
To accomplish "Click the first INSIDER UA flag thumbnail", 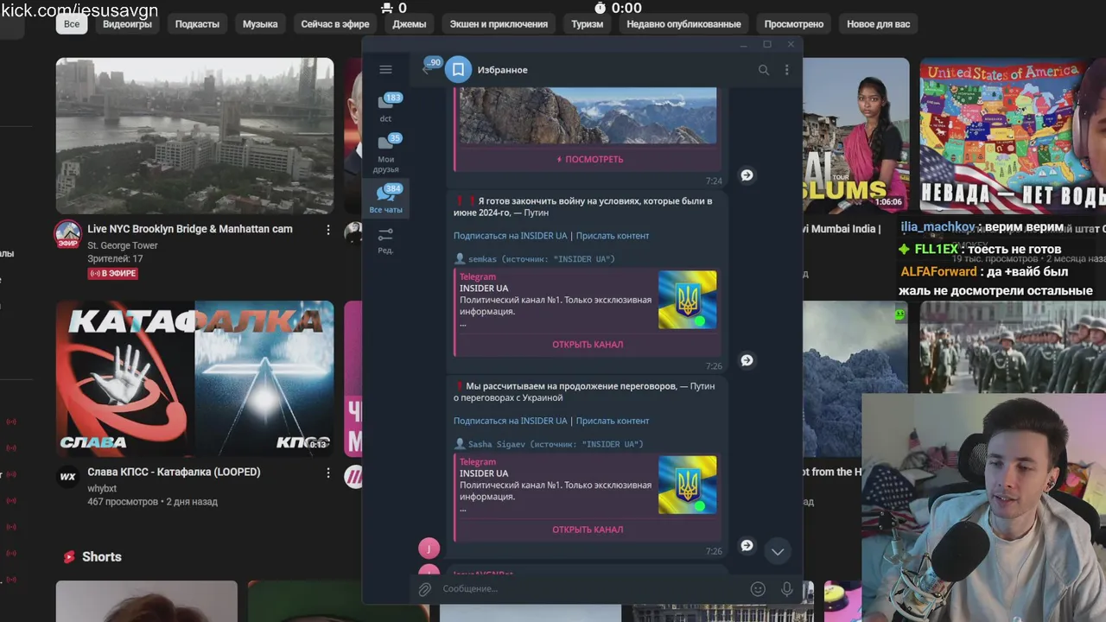I will [687, 300].
